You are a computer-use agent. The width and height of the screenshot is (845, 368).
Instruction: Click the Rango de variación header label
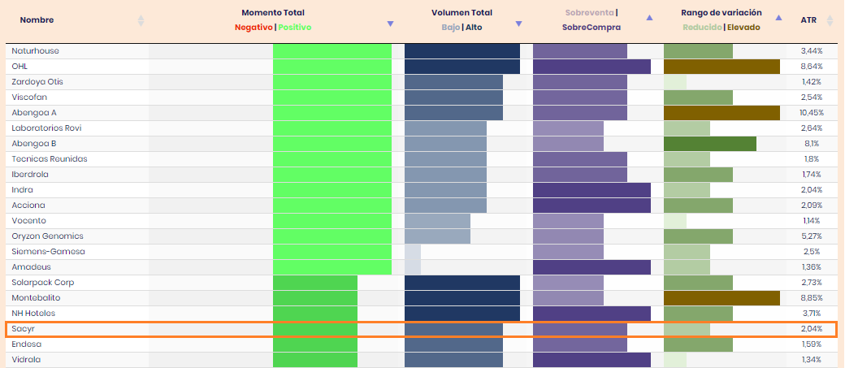point(721,13)
